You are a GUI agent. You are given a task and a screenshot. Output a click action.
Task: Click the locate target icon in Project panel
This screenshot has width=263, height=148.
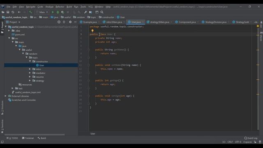point(59,22)
